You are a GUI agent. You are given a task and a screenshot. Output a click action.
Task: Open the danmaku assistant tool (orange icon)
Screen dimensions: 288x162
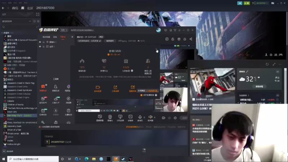click(43, 86)
